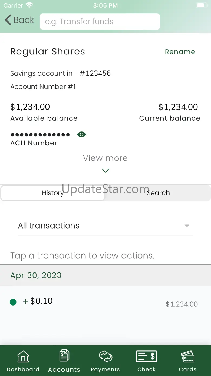
Task: Open the Cards icon
Action: click(x=187, y=356)
